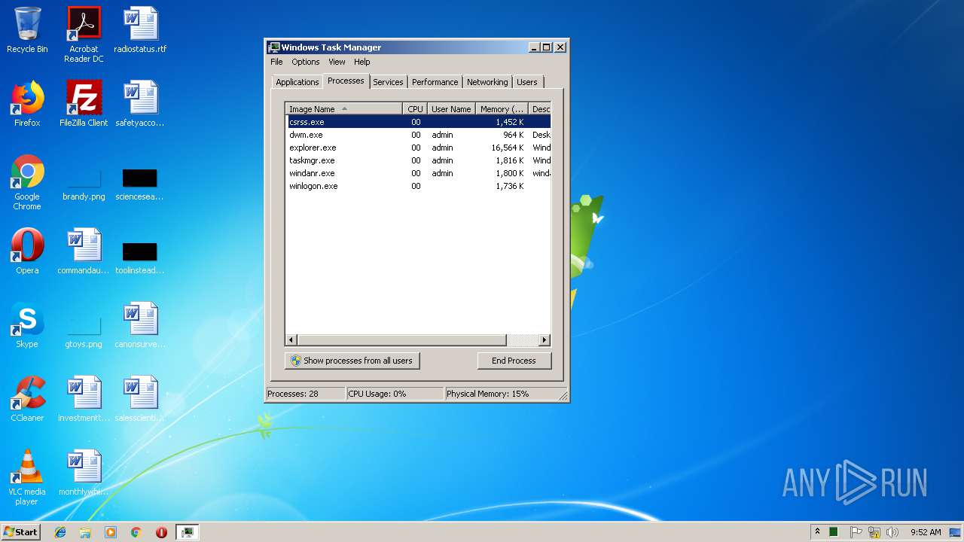Click Show processes from all users
The image size is (964, 542).
pos(352,361)
